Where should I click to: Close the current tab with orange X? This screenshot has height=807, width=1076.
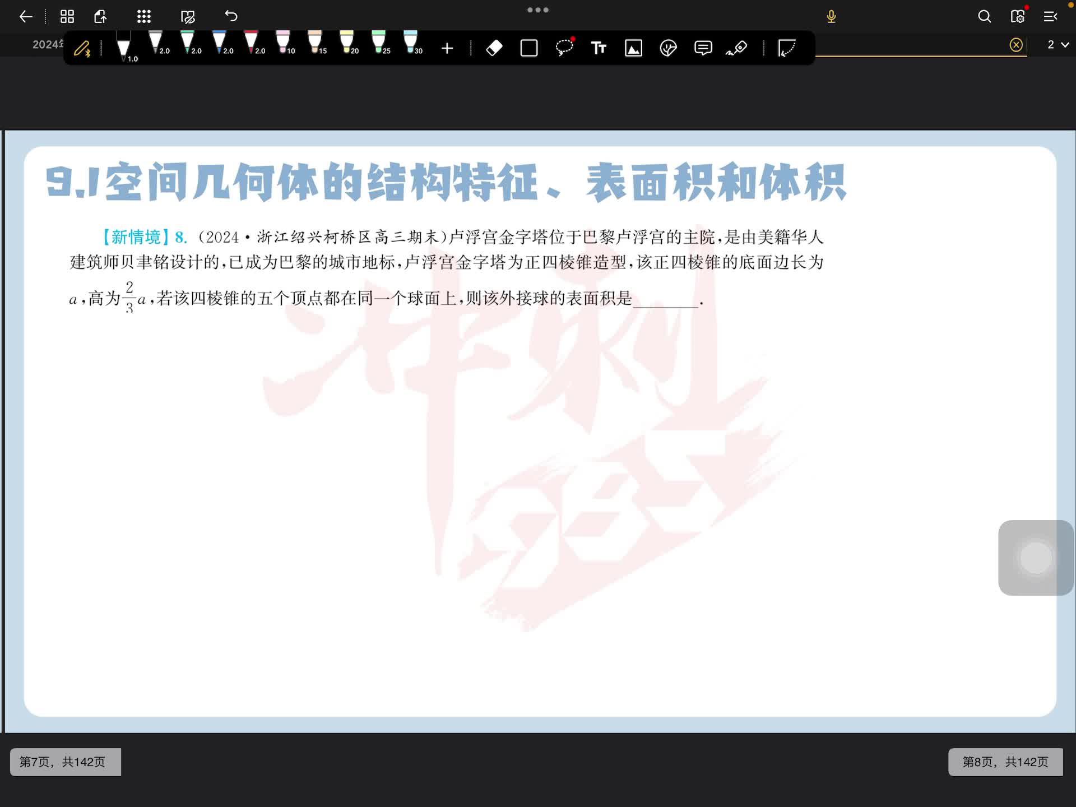pos(1015,45)
